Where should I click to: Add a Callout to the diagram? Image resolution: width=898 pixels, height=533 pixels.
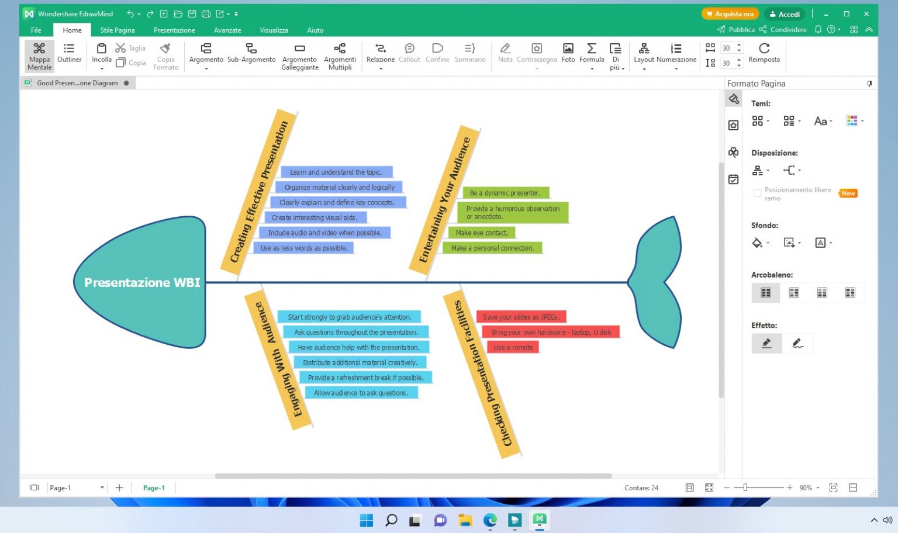[409, 55]
